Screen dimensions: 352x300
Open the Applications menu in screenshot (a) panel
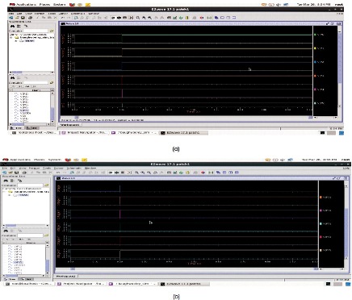(x=23, y=5)
